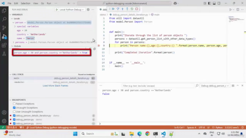The width and height of the screenshot is (246, 138).
Task: Open debug console session dropdown
Action: [214, 86]
